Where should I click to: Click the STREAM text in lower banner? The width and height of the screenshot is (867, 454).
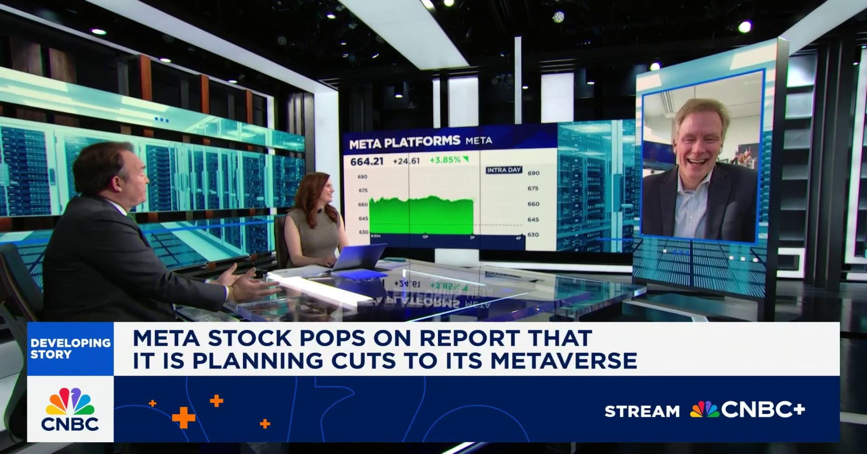click(642, 411)
